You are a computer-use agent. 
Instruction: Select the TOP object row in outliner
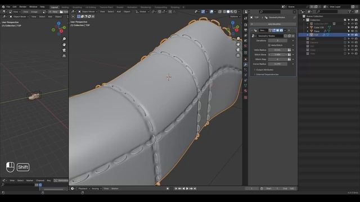[328, 35]
